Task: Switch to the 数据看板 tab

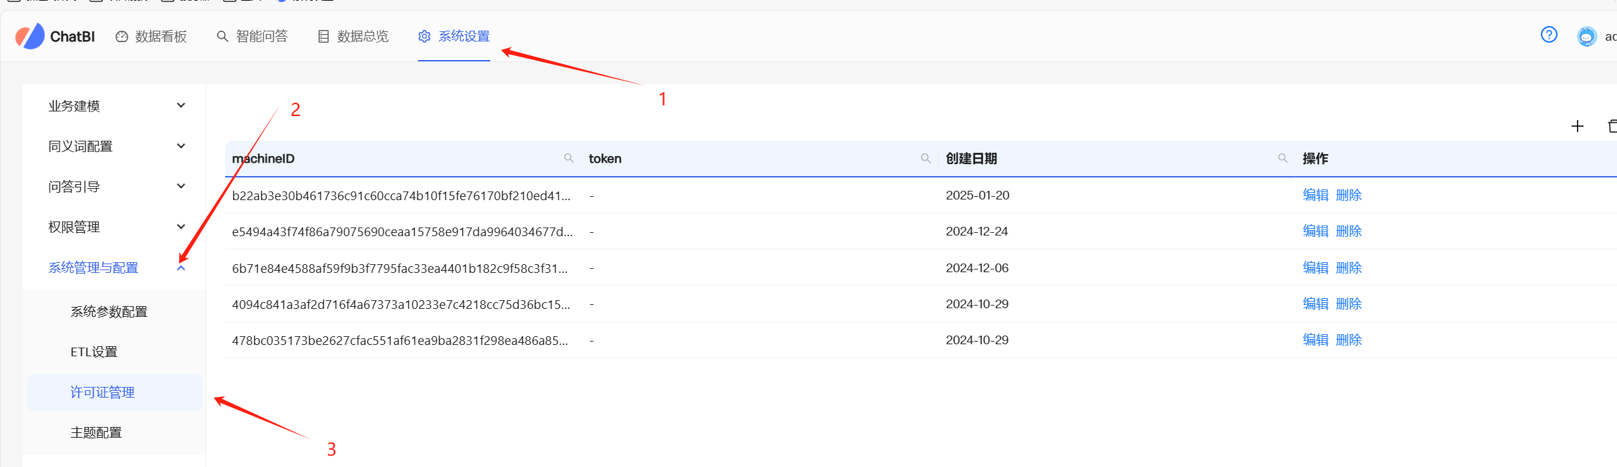Action: coord(152,36)
